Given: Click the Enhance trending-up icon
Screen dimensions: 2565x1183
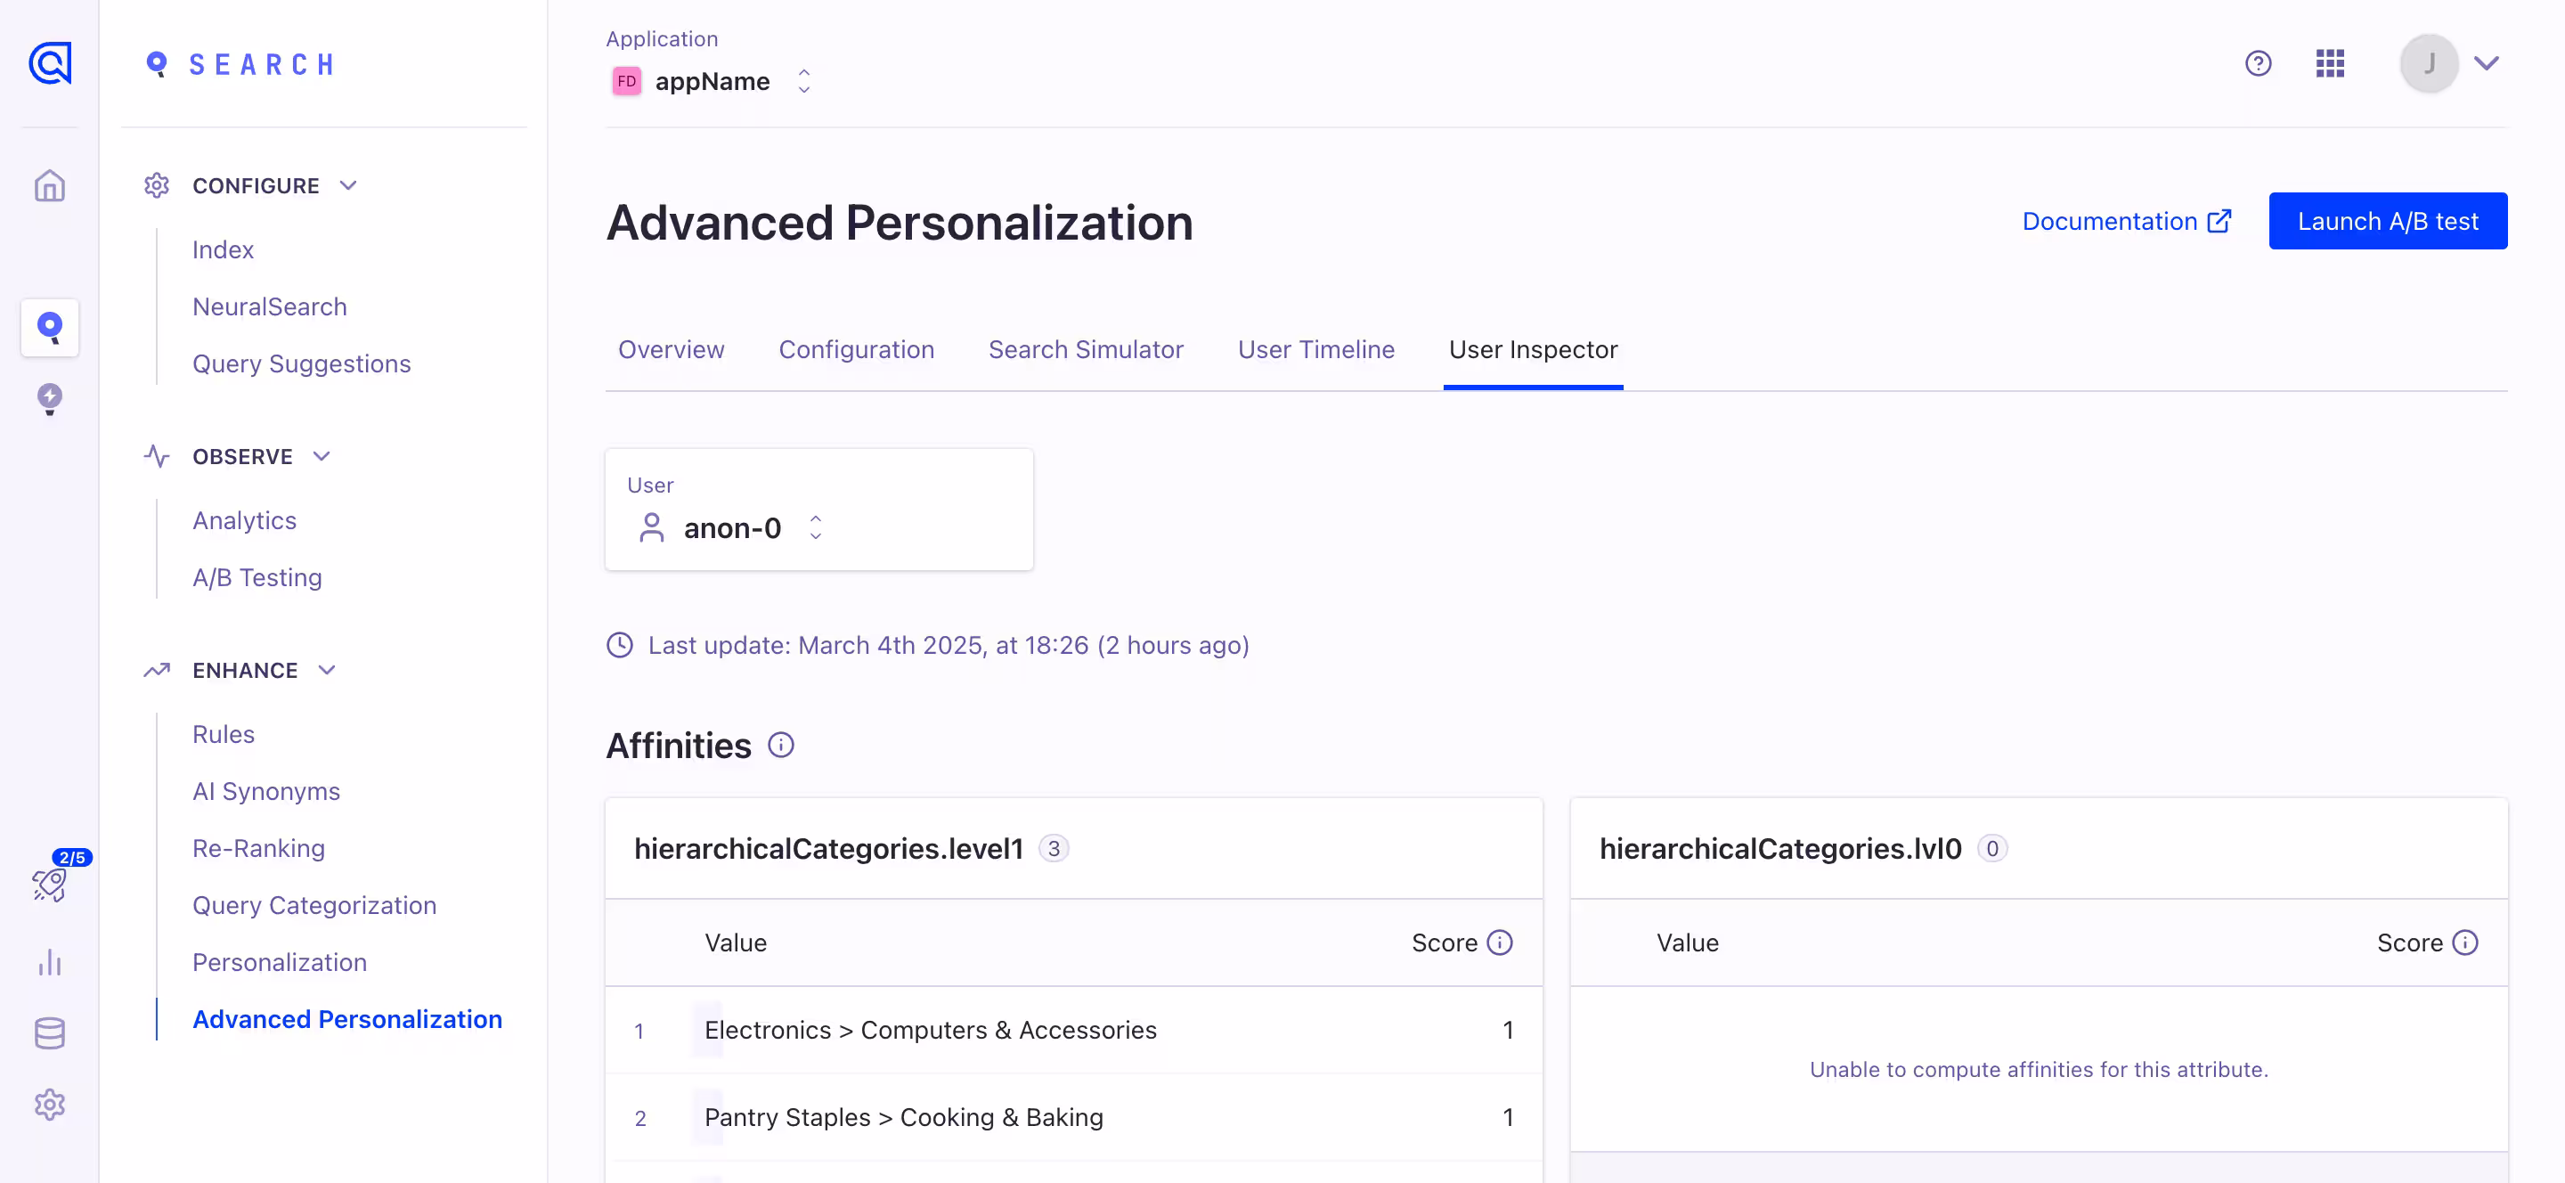Looking at the screenshot, I should point(157,670).
